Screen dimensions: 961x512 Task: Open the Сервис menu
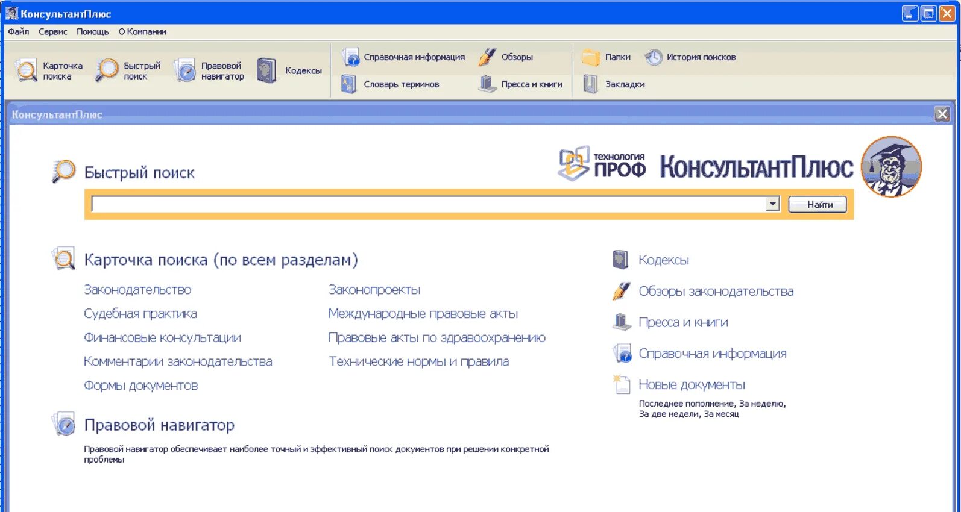[x=53, y=31]
